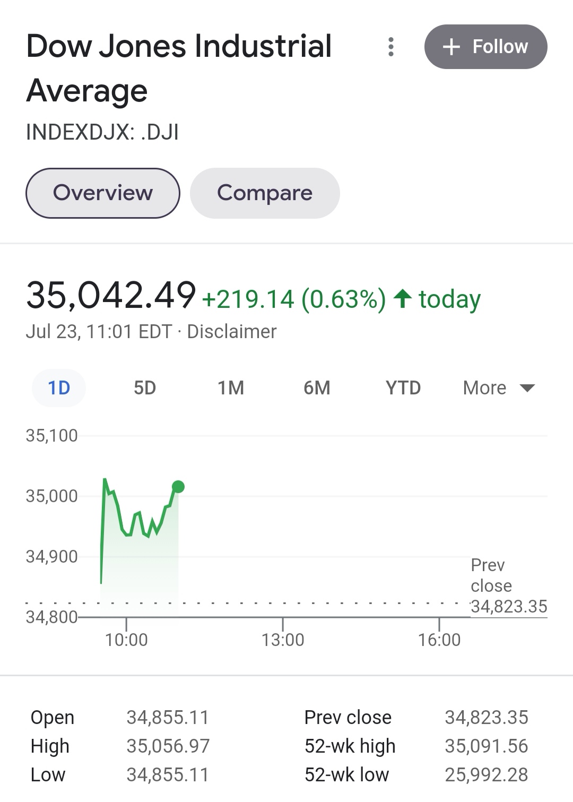The image size is (573, 802).
Task: Choose the 6M chart range
Action: pos(317,388)
